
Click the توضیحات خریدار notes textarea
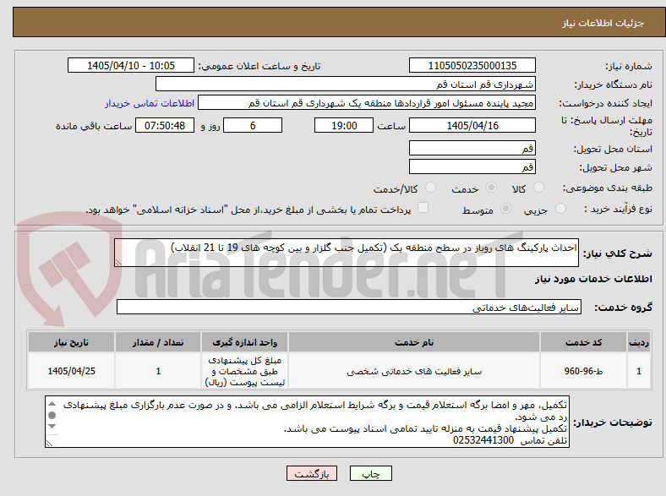point(307,422)
